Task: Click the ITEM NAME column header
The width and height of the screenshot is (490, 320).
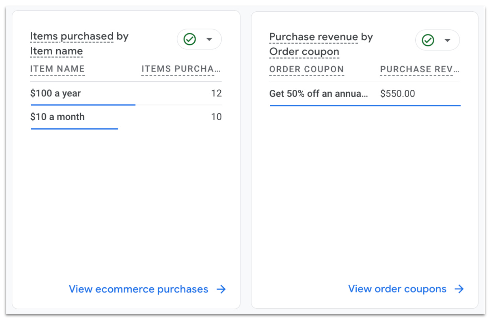Action: (57, 69)
